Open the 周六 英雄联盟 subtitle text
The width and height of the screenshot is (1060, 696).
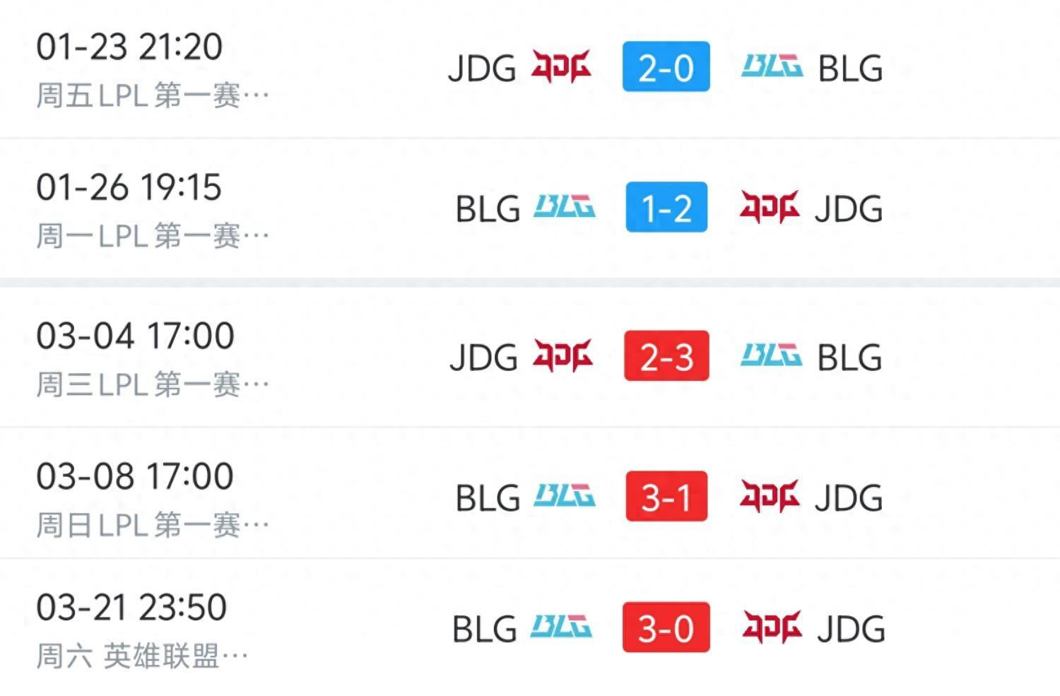pos(141,656)
